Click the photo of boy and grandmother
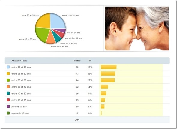This screenshot has width=177, height=129. point(137,28)
